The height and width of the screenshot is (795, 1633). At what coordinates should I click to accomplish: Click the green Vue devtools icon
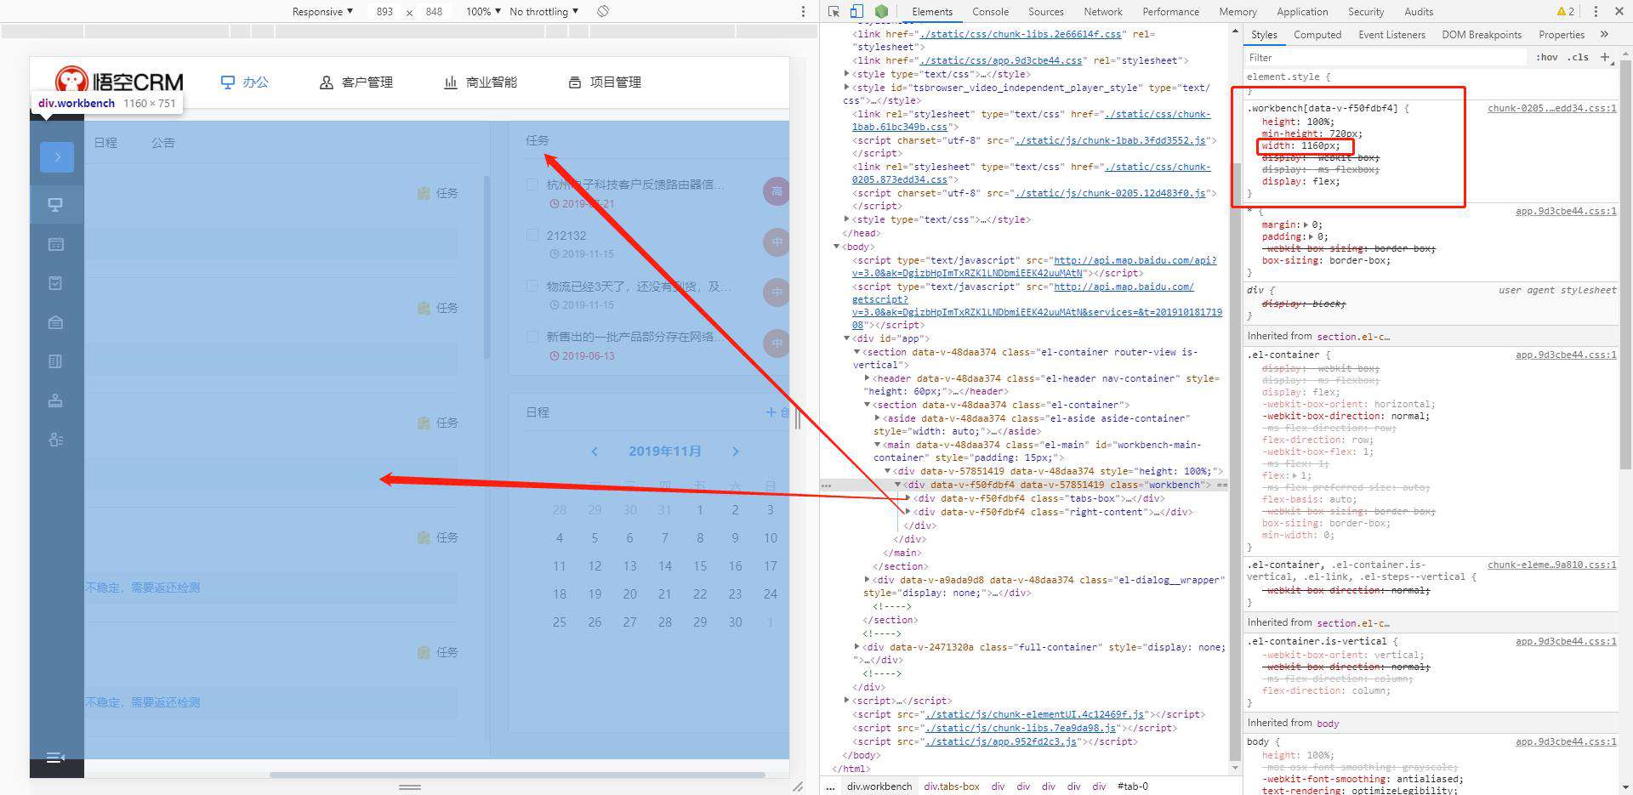(x=882, y=12)
